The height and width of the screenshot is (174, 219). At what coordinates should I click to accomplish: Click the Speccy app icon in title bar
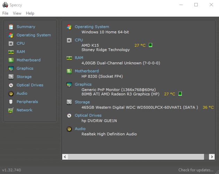pos(5,5)
